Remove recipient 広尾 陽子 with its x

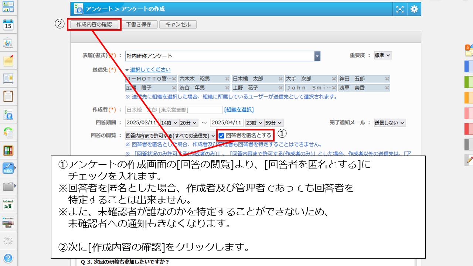tap(174, 88)
